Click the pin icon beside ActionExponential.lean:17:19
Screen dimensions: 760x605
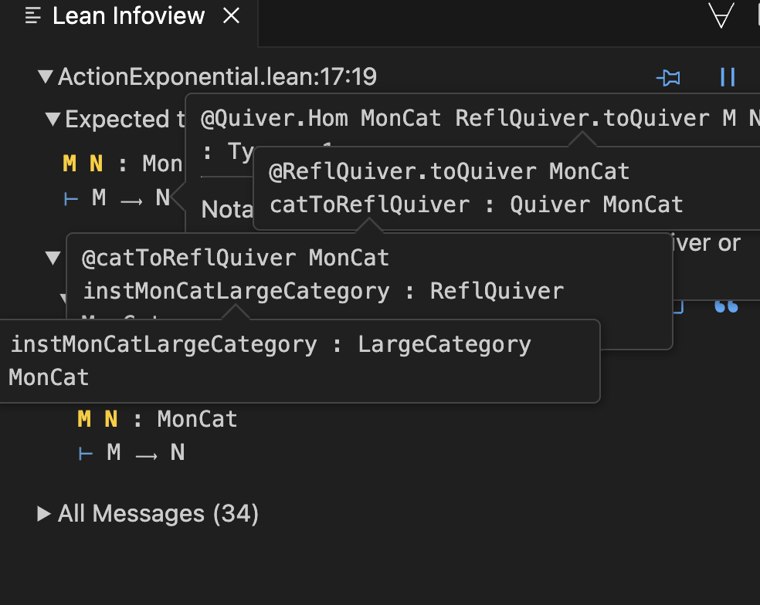pos(668,77)
